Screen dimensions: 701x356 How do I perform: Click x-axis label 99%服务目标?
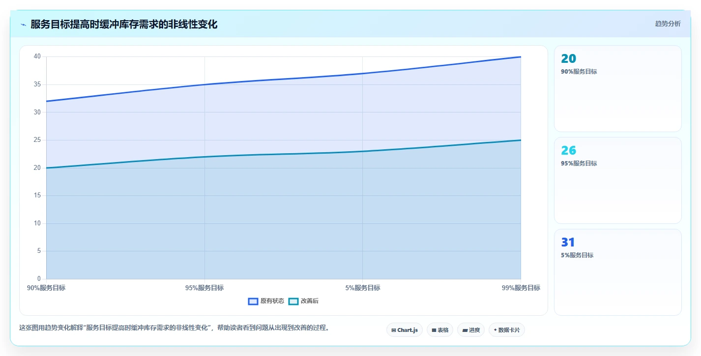tap(521, 288)
